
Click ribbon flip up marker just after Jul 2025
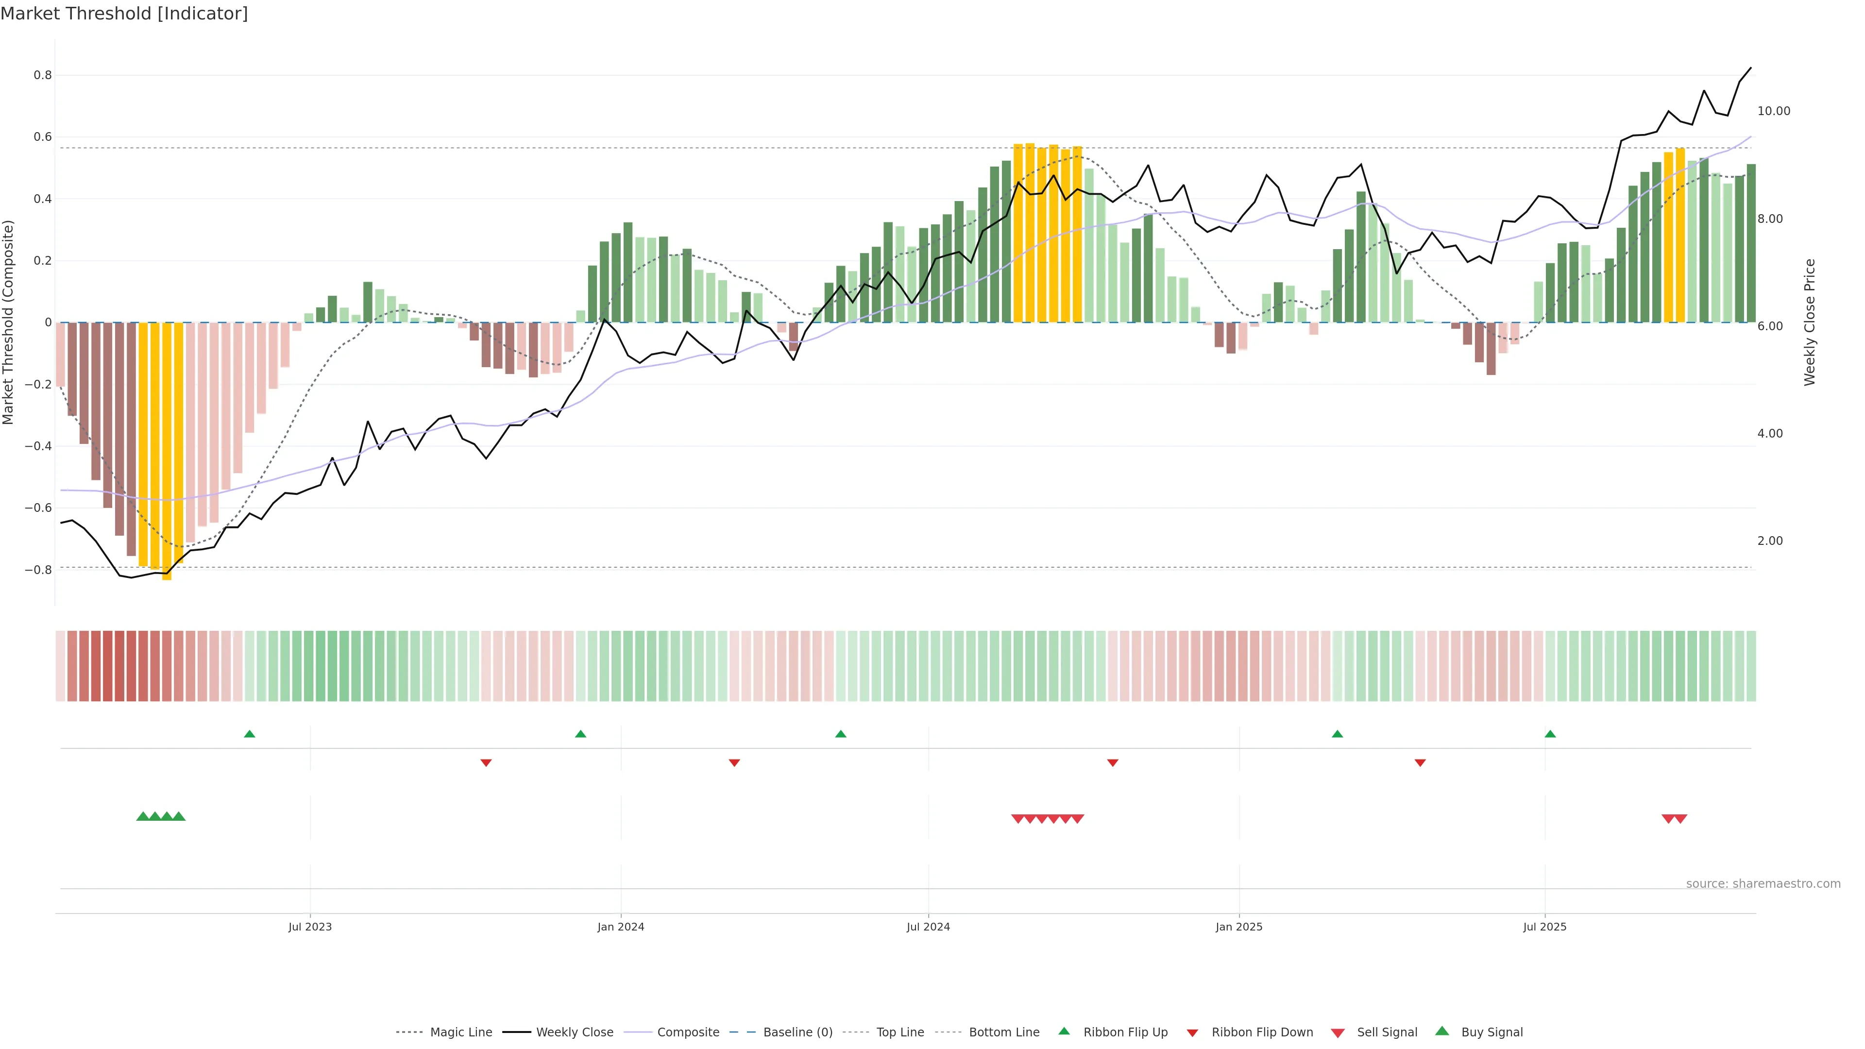1550,734
